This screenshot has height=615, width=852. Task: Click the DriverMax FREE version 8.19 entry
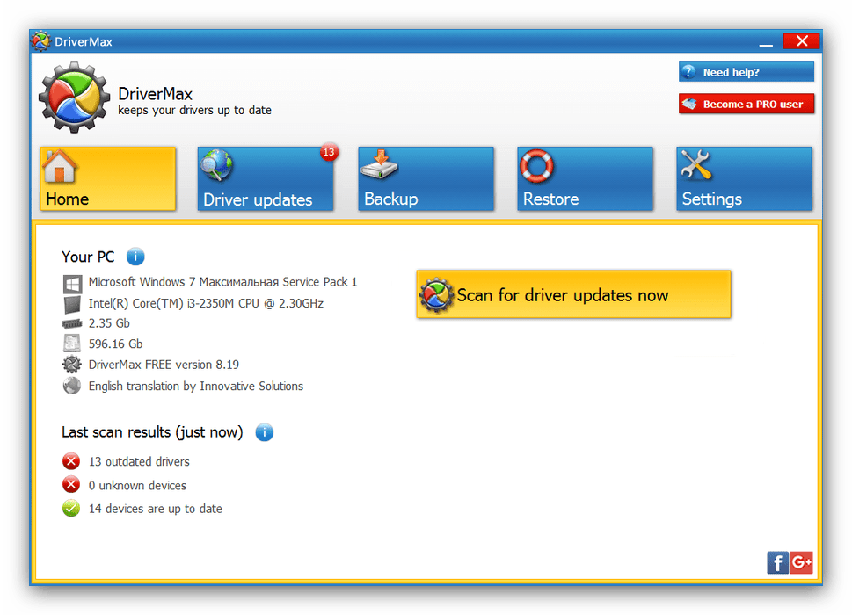pos(164,364)
